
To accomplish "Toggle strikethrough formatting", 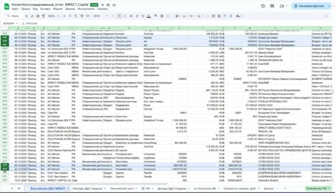I will click(x=143, y=16).
